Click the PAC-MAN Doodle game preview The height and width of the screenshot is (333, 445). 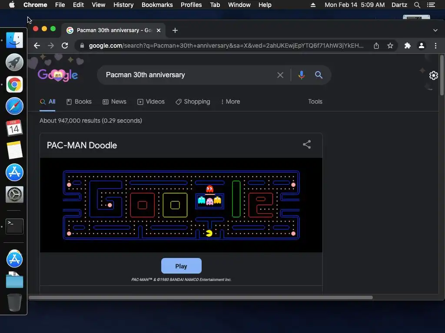[x=181, y=205]
